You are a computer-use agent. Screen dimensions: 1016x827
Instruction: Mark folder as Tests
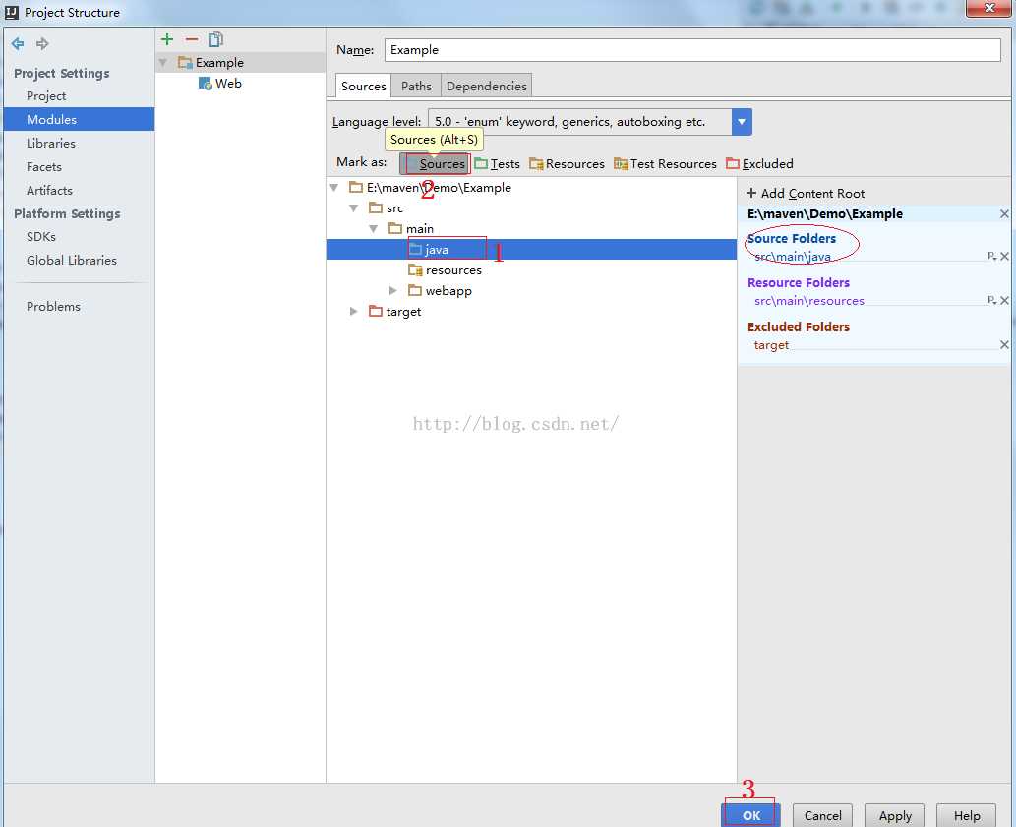click(x=497, y=164)
